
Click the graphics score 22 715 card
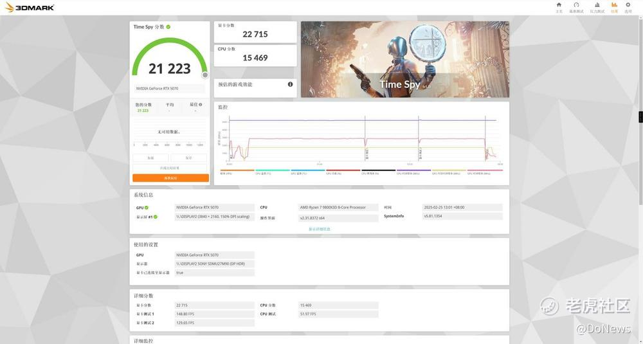click(x=255, y=32)
